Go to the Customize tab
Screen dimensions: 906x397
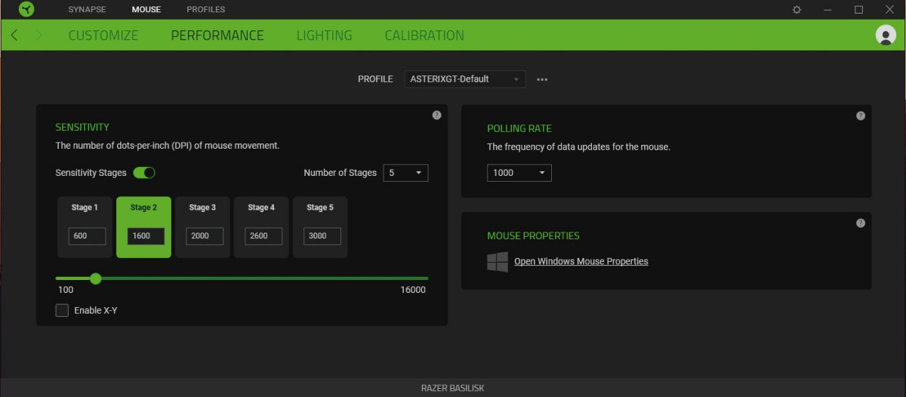(x=103, y=35)
